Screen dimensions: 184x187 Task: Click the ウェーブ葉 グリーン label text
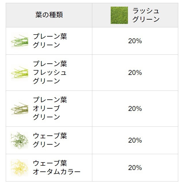pyautogui.click(x=50, y=140)
